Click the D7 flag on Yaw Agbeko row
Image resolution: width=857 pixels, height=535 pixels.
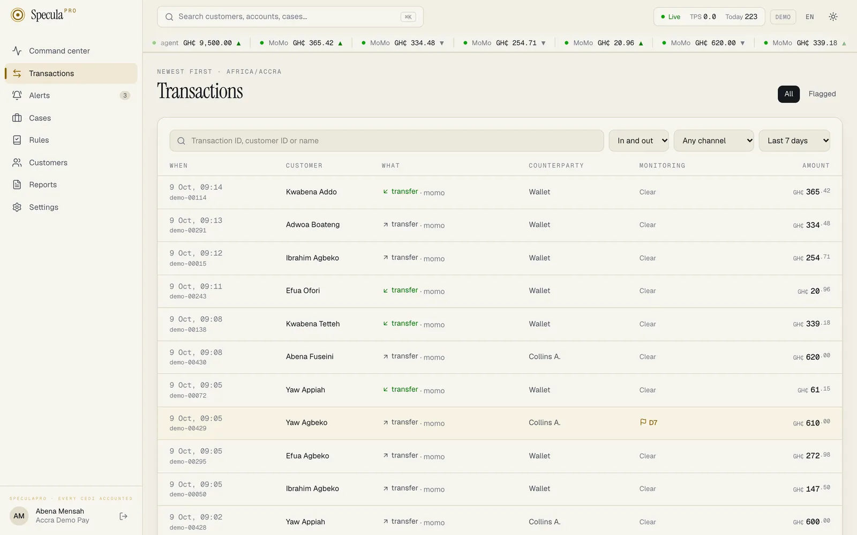[x=649, y=423]
